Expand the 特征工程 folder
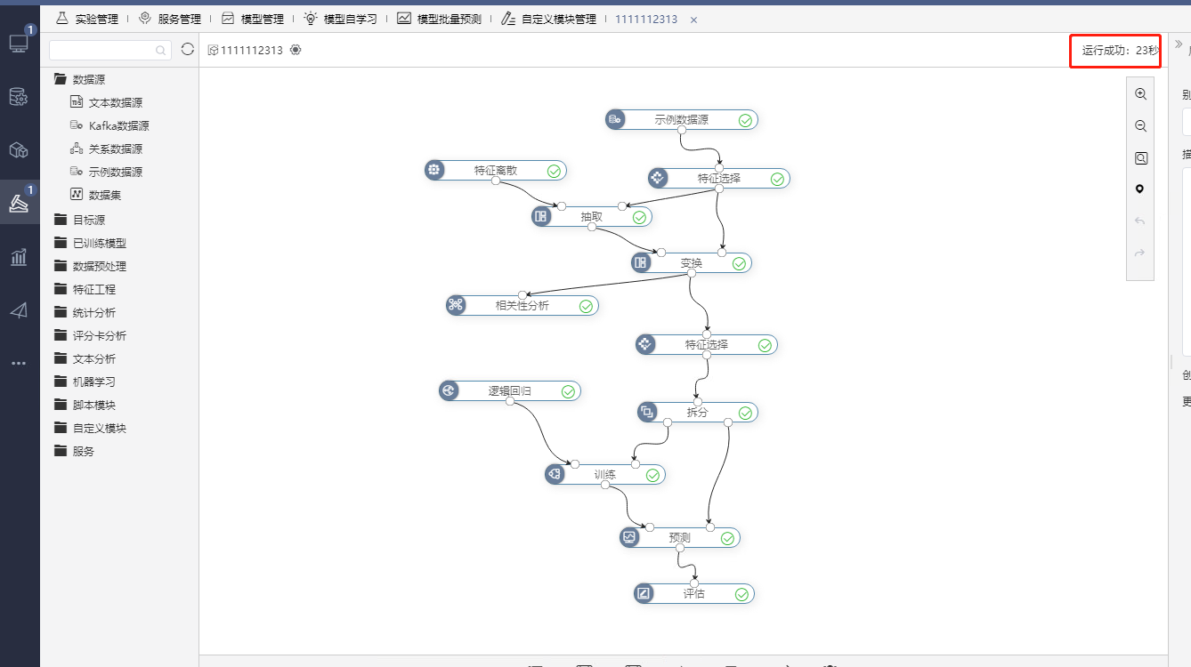1191x667 pixels. 85,289
